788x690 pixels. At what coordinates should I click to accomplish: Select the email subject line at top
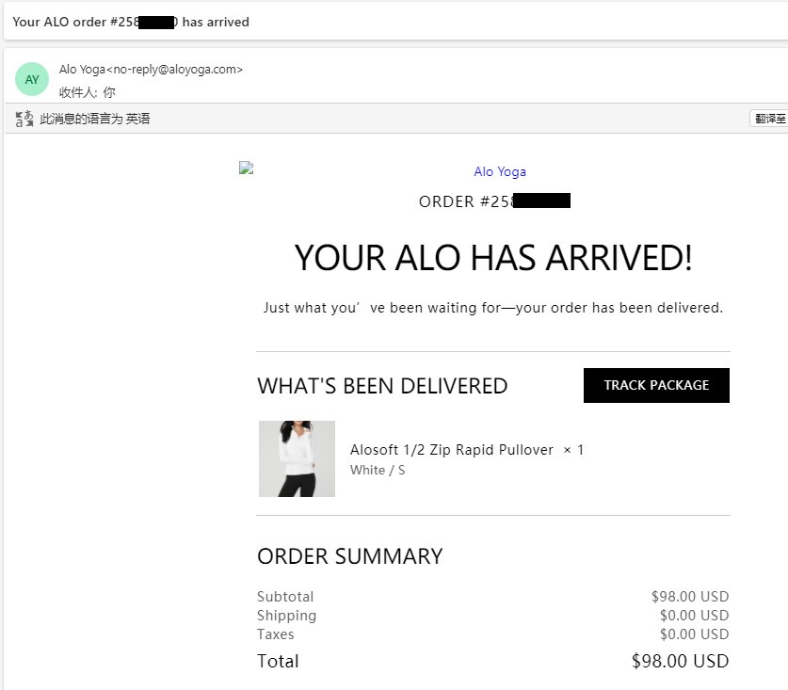tap(131, 22)
